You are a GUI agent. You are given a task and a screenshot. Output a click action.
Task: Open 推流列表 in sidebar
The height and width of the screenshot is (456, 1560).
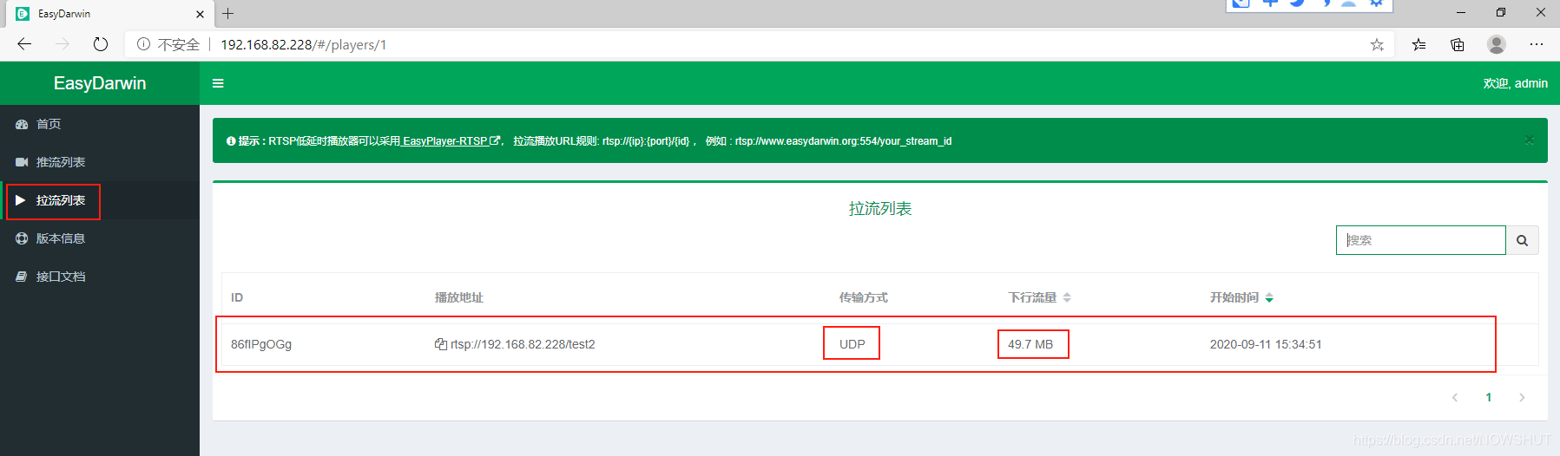[60, 162]
